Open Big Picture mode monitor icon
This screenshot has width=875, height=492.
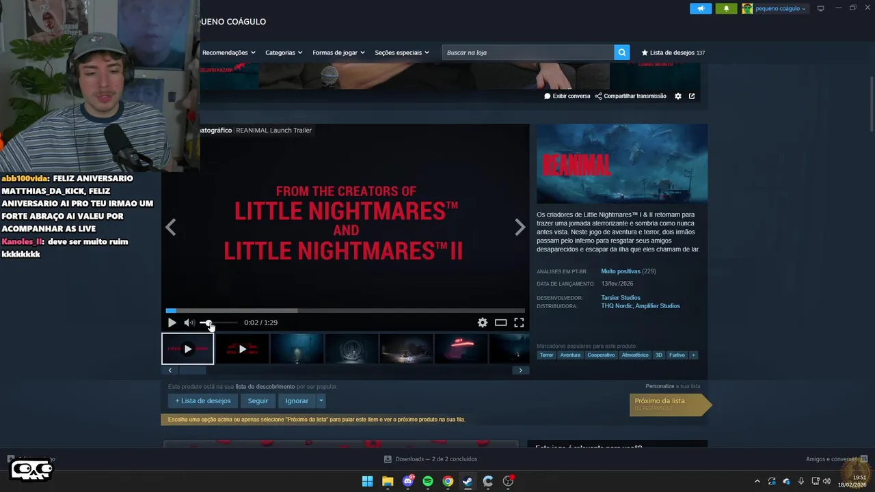[820, 8]
